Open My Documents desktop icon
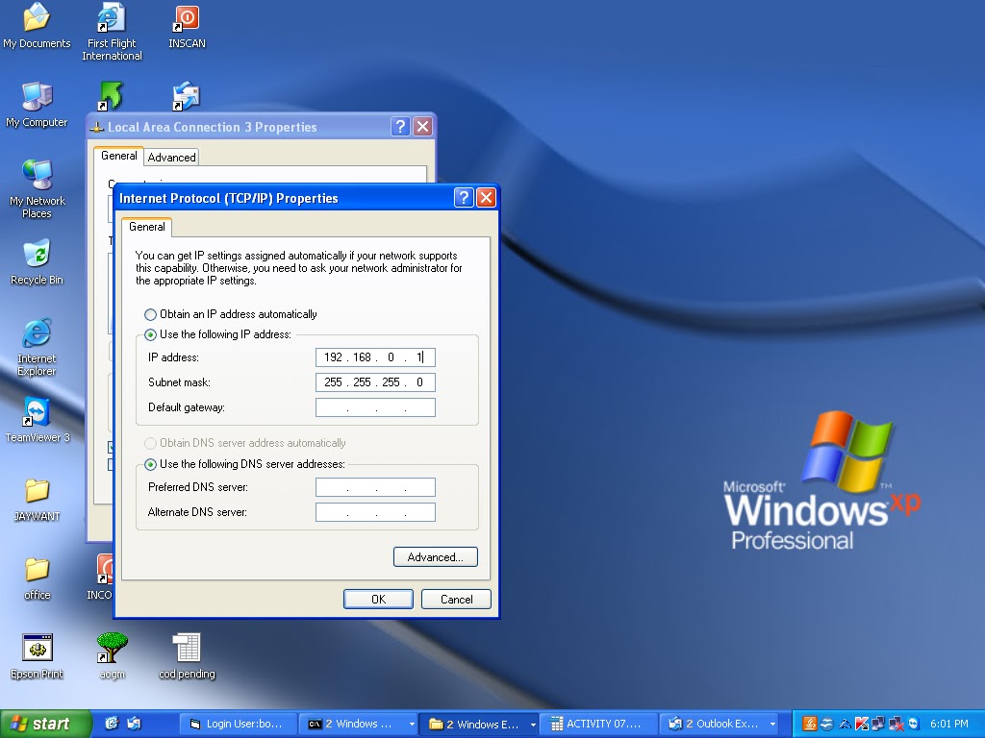This screenshot has width=985, height=738. coord(37,25)
